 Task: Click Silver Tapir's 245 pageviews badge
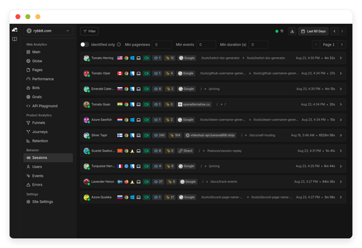(x=159, y=135)
